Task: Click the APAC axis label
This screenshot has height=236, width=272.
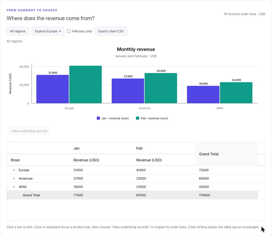Action: point(220,108)
